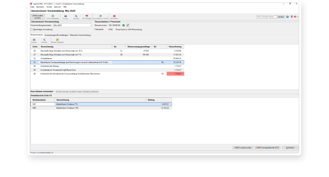This screenshot has height=177, width=329.
Task: Click the PDF-Ausgabe toolbar icon
Action: point(86,16)
